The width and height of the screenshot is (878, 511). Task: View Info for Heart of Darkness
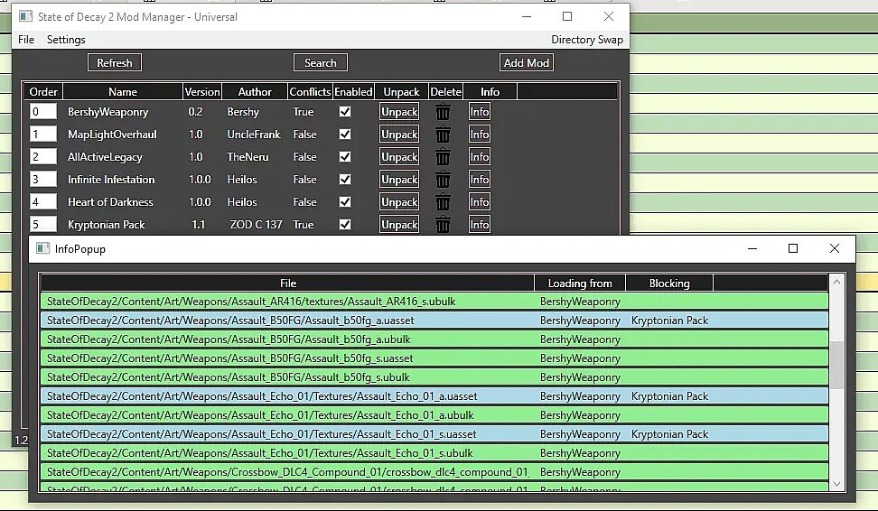pyautogui.click(x=480, y=201)
